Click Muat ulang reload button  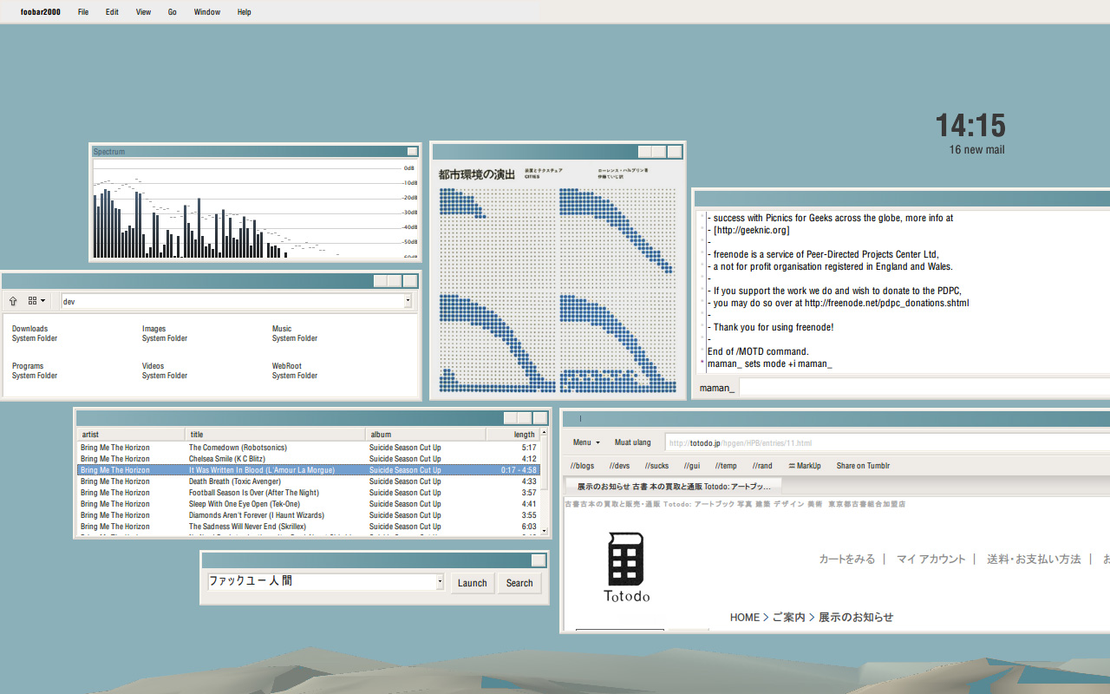point(633,442)
